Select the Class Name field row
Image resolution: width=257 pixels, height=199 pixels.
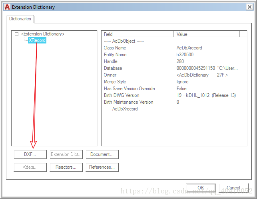point(174,48)
